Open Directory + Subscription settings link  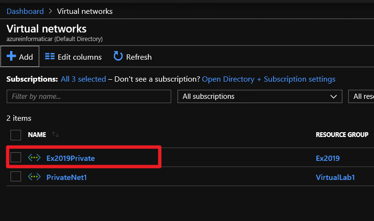(269, 79)
